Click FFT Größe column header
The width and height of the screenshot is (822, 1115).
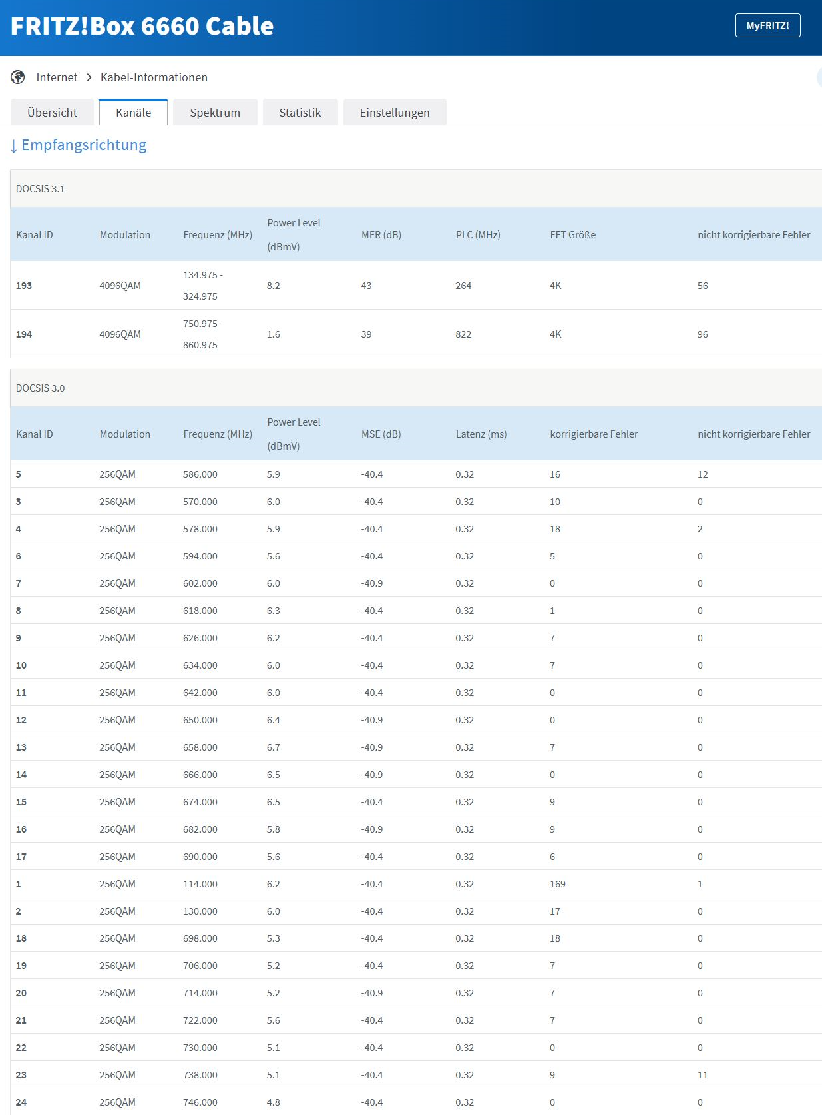[573, 235]
